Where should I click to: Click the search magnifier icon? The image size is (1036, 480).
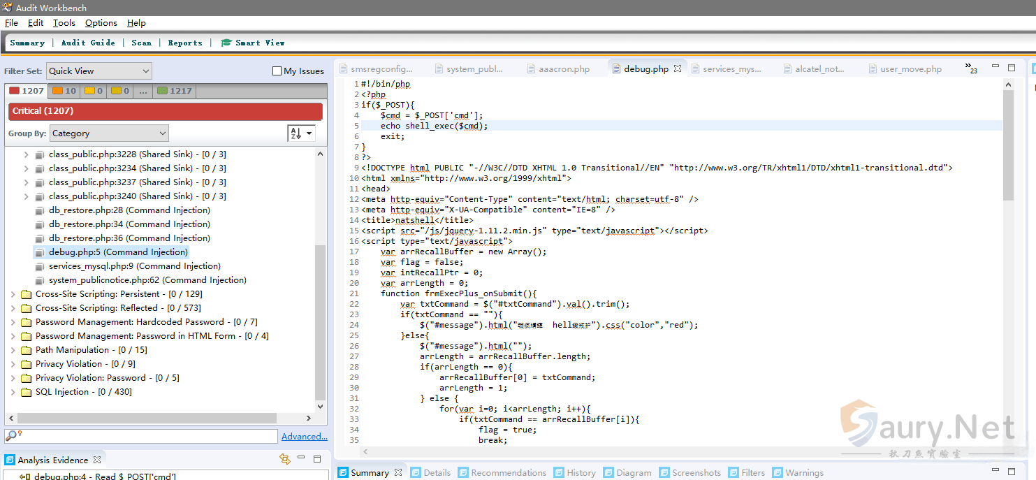12,436
